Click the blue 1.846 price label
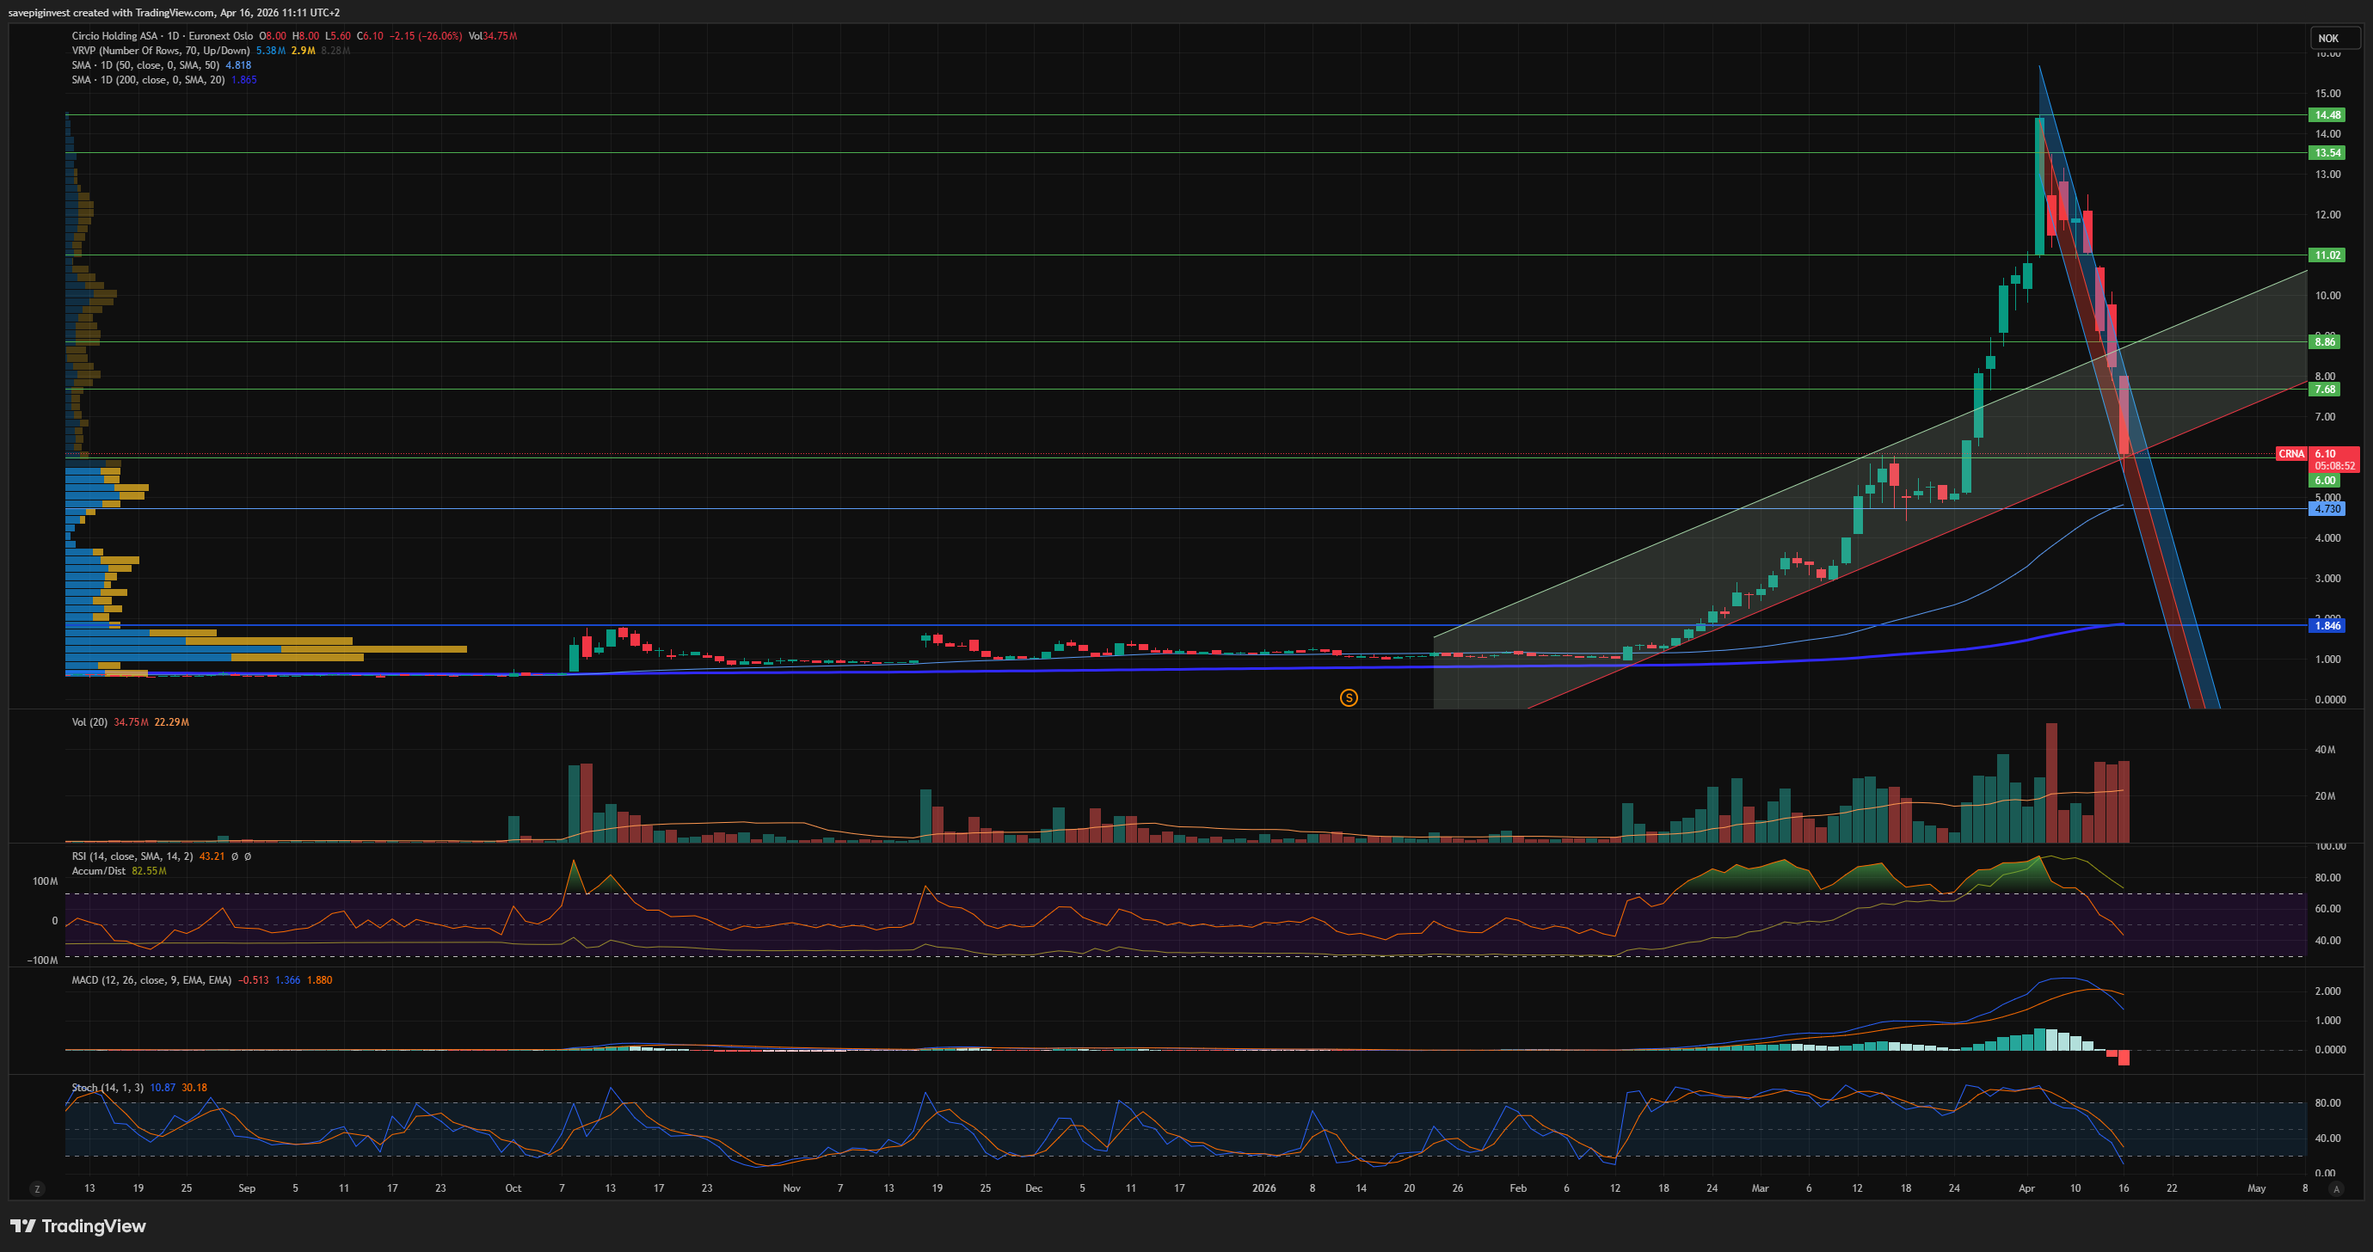Screen dimensions: 2373x1252 coord(2327,625)
